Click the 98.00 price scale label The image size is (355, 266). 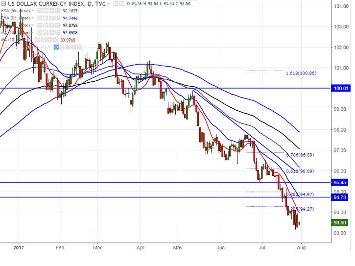pos(340,130)
